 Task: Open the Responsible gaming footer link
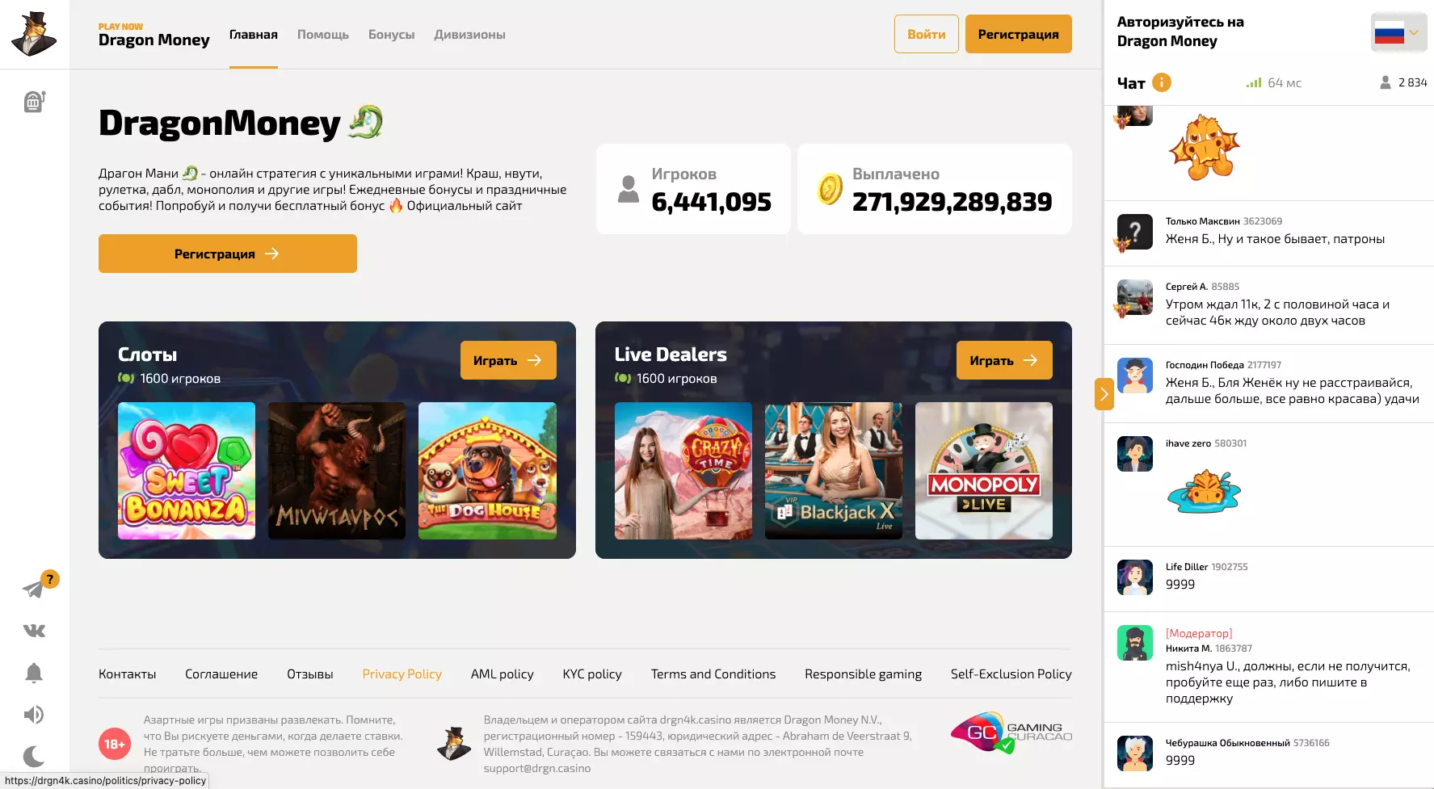[x=863, y=674]
